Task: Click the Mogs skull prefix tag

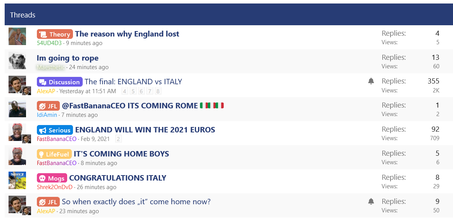Action: pos(52,178)
